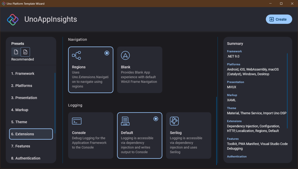Image resolution: width=298 pixels, height=169 pixels.
Task: Maximize the Template Wizard window
Action: [281, 3]
